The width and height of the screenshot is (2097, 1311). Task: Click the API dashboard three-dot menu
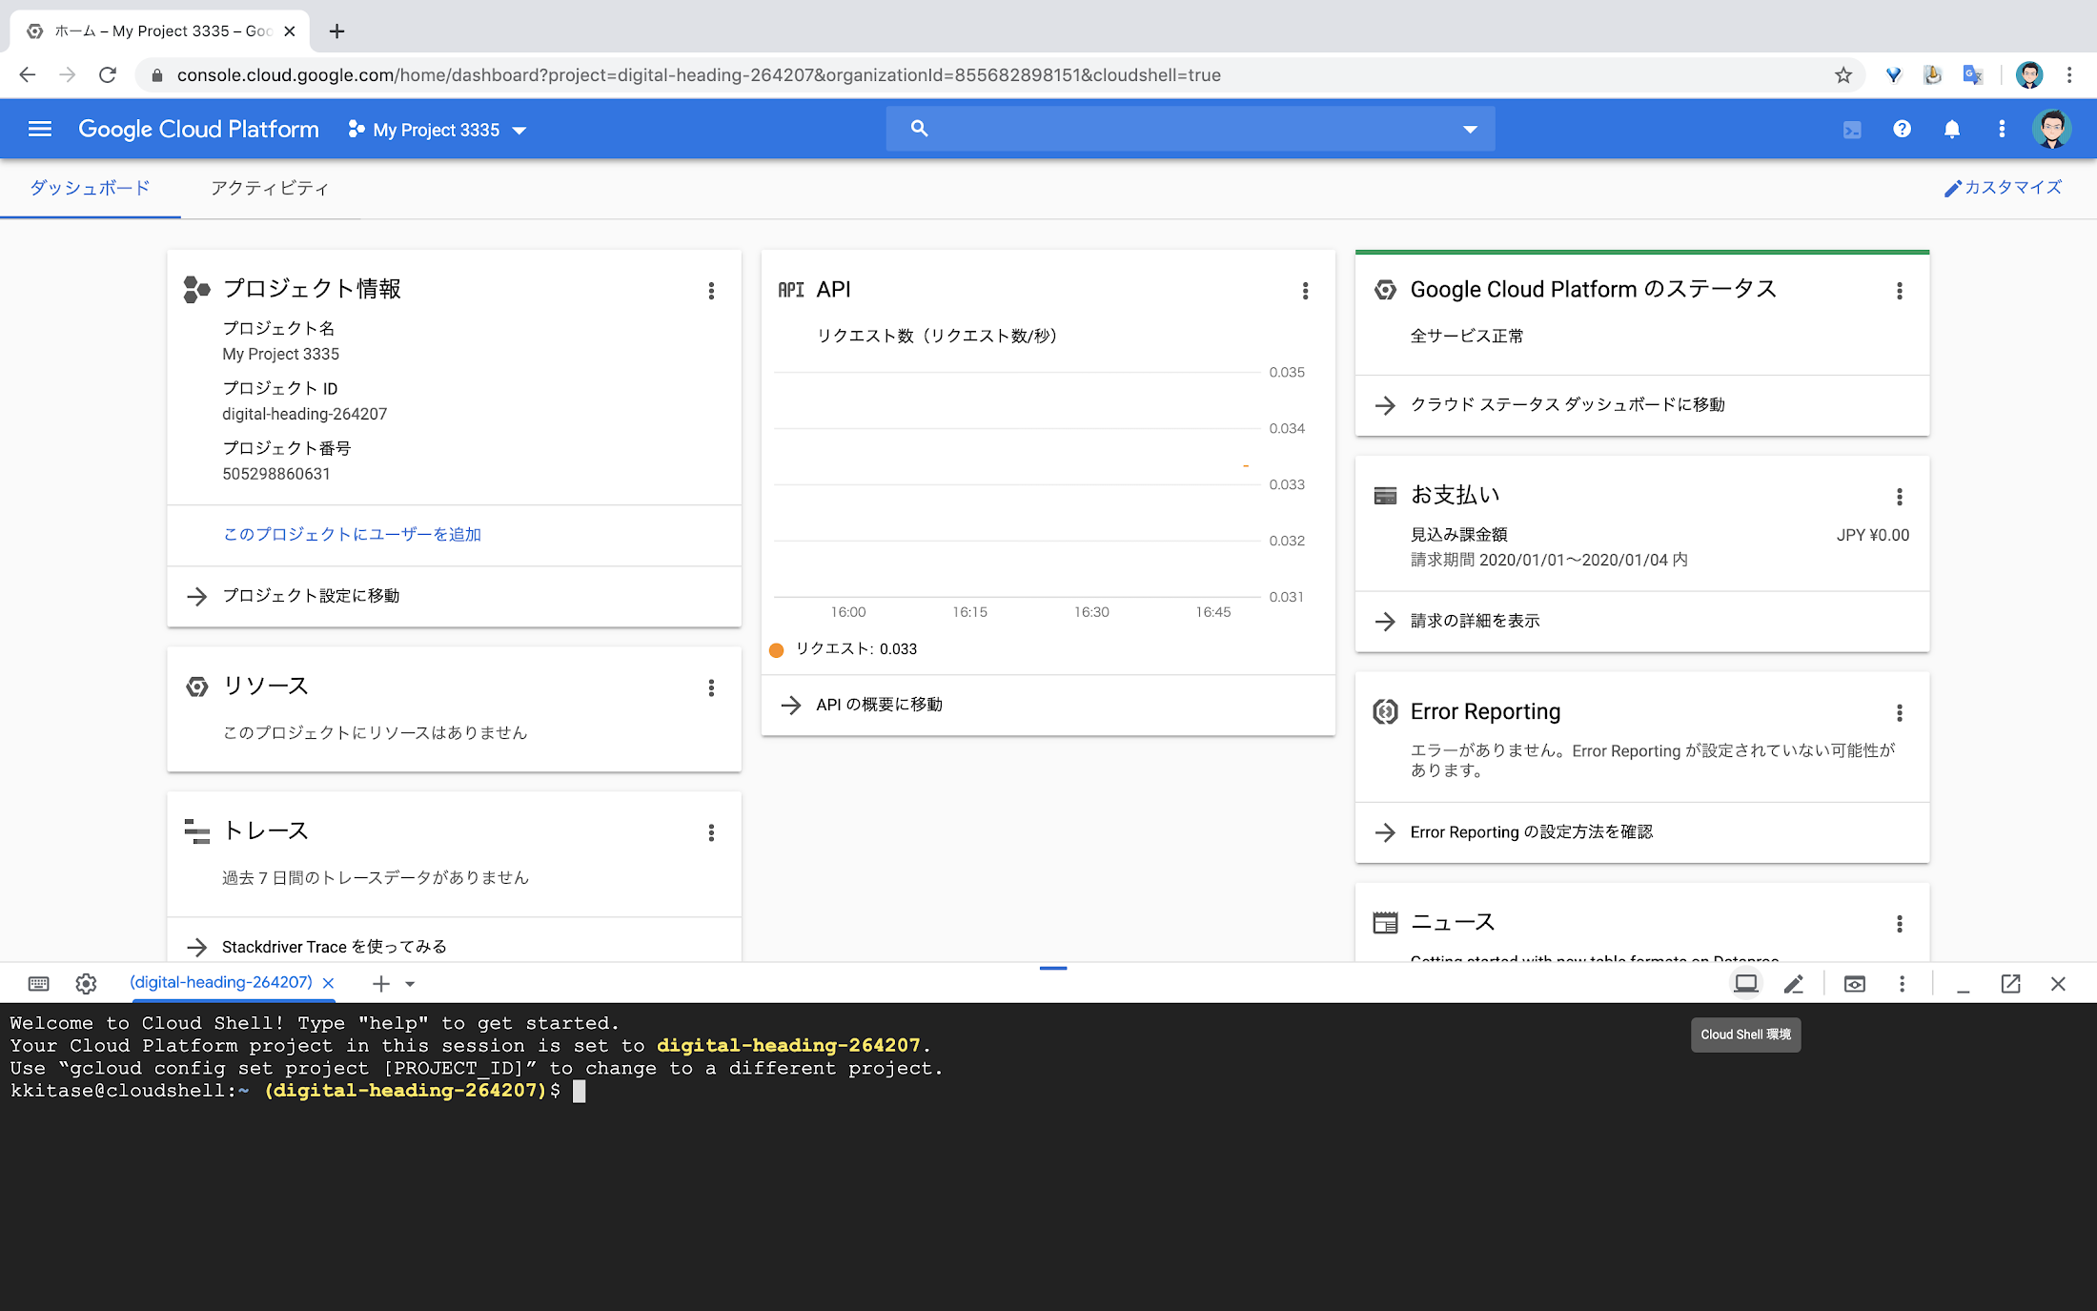click(x=1304, y=292)
